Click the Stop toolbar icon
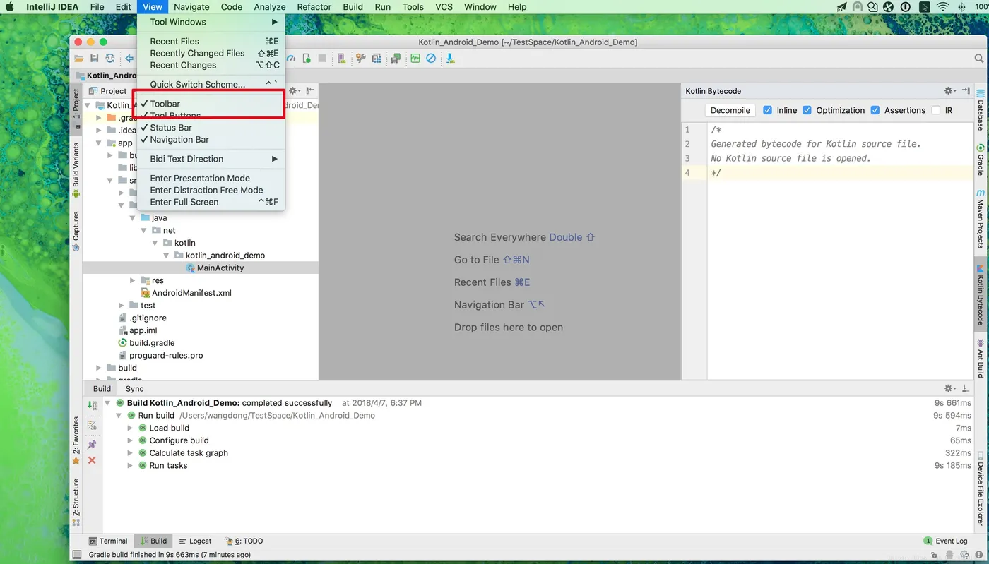The height and width of the screenshot is (564, 989). [x=322, y=59]
